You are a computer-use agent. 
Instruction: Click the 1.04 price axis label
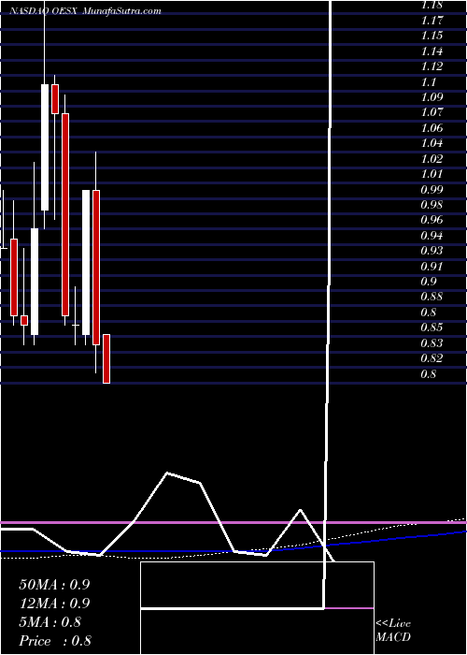(432, 143)
